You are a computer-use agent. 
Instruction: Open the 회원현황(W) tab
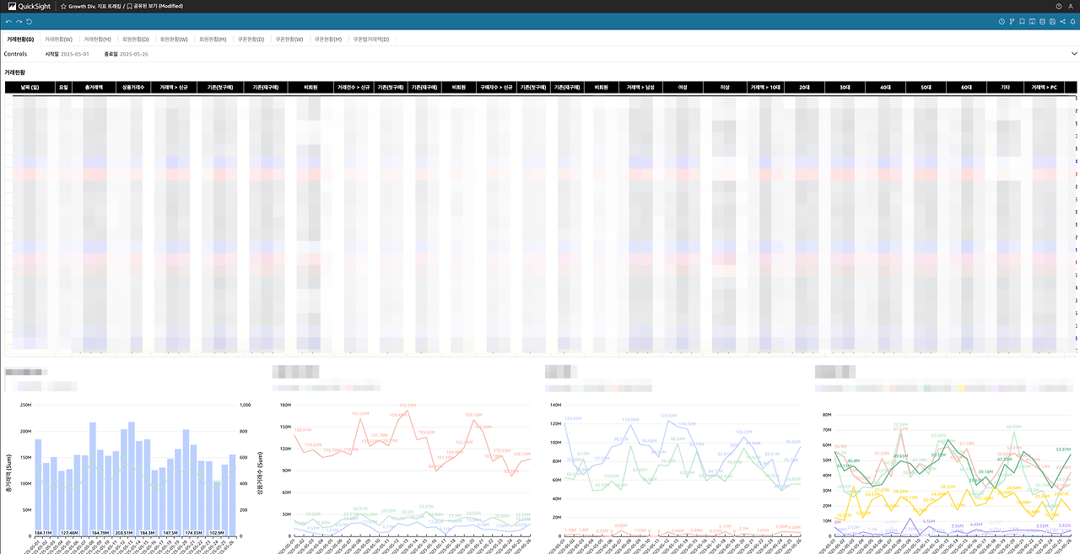[x=175, y=39]
